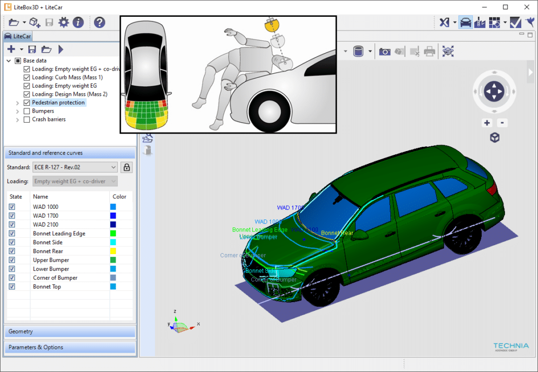538x372 pixels.
Task: Open file folder icon in main toolbar
Action: tap(13, 23)
